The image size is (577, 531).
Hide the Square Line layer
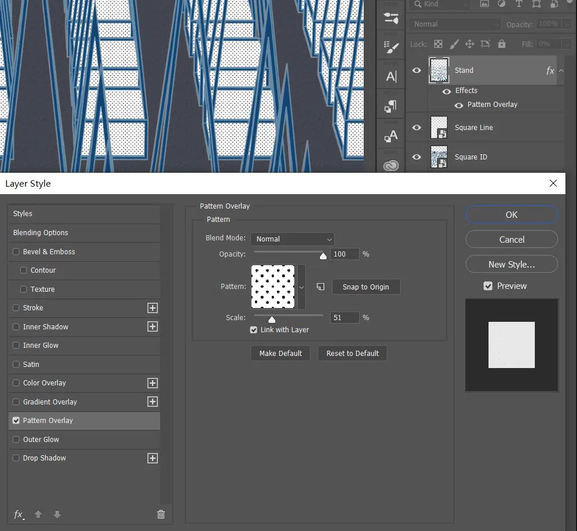tap(416, 128)
